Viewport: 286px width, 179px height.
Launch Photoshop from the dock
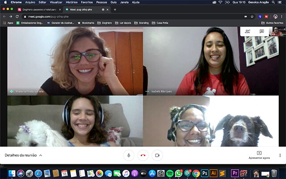[x=204, y=173]
